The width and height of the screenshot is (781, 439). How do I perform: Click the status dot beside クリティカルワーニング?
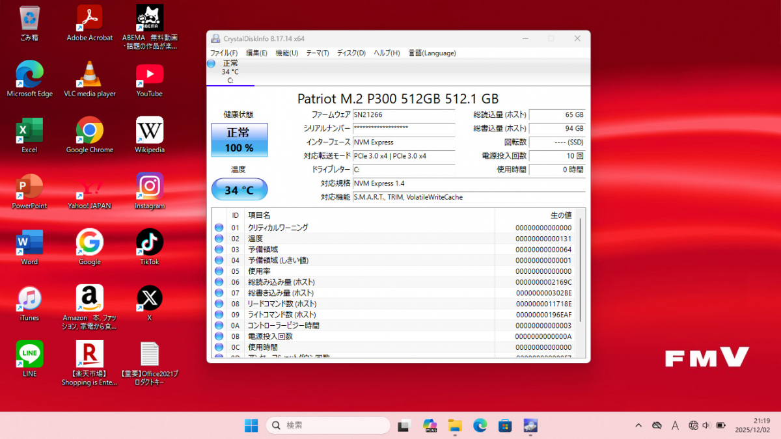click(218, 228)
